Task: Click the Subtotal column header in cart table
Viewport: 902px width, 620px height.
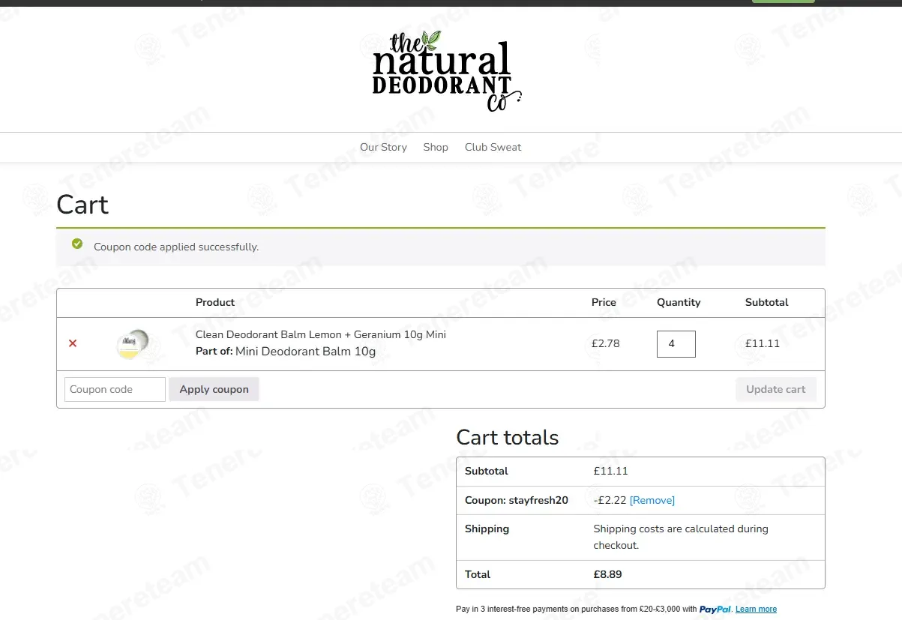Action: 767,302
